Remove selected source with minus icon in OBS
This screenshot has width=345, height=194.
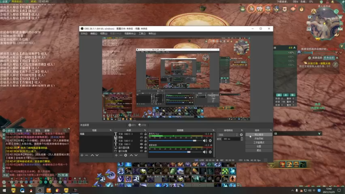[121, 155]
